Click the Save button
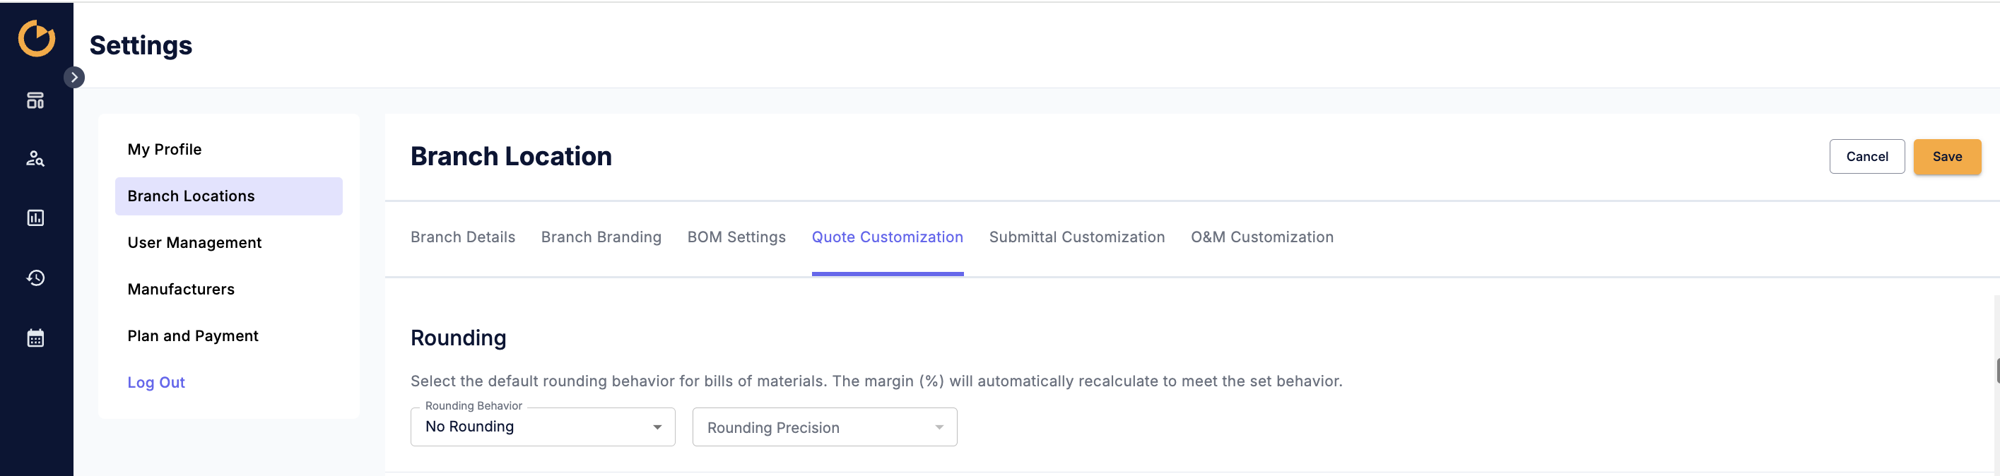This screenshot has height=476, width=2000. pos(1947,157)
